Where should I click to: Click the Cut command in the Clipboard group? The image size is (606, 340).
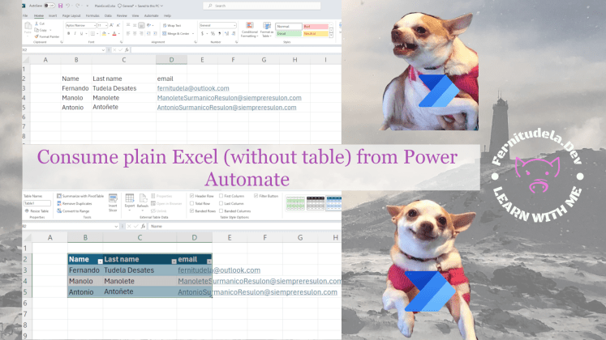click(40, 23)
